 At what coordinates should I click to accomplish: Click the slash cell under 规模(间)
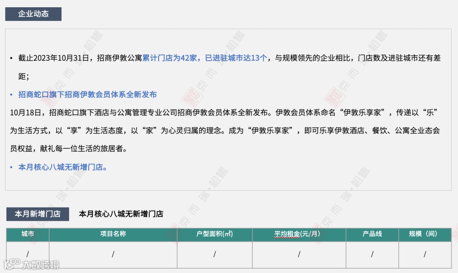point(425,255)
